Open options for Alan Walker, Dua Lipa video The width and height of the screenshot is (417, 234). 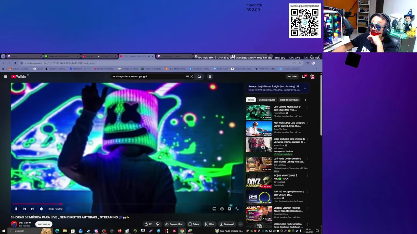(308, 123)
